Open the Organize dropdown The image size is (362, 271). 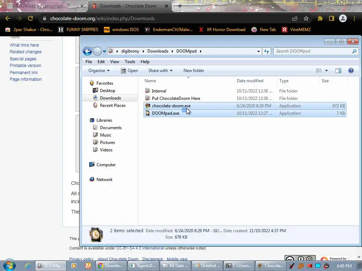[99, 71]
